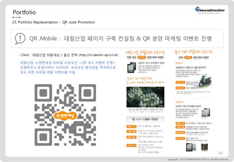Click the Portfolio heading
This screenshot has width=234, height=162.
point(24,12)
